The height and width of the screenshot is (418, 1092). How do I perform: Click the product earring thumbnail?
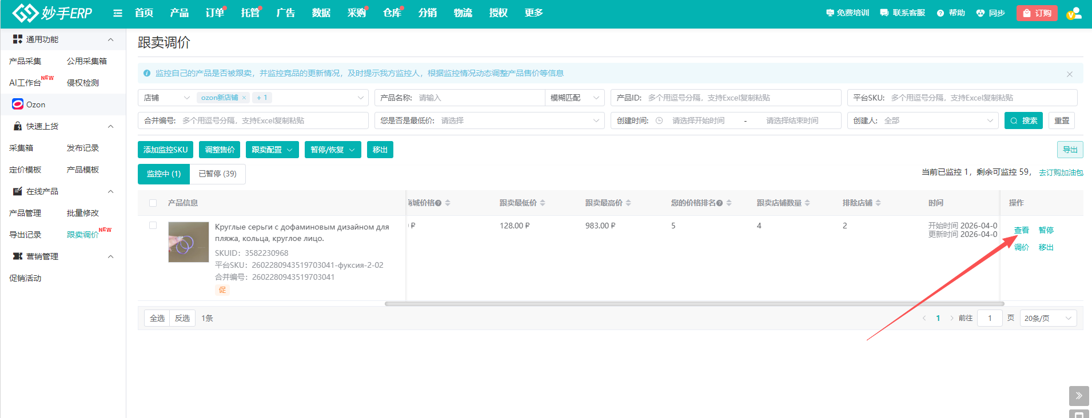pos(189,242)
